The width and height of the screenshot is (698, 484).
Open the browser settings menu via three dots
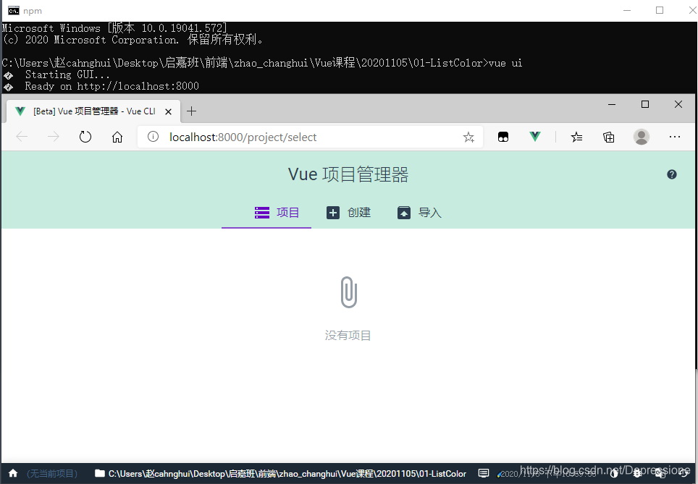tap(674, 137)
